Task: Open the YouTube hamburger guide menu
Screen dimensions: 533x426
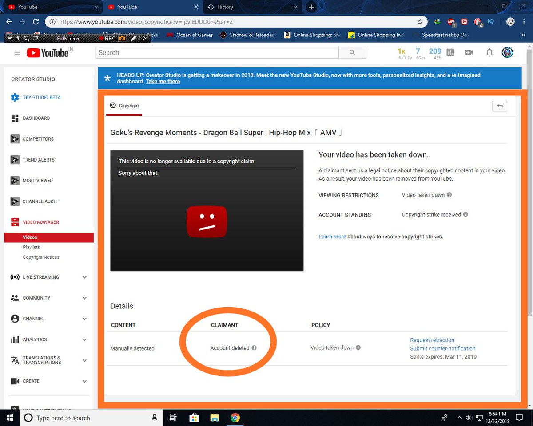Action: tap(17, 53)
